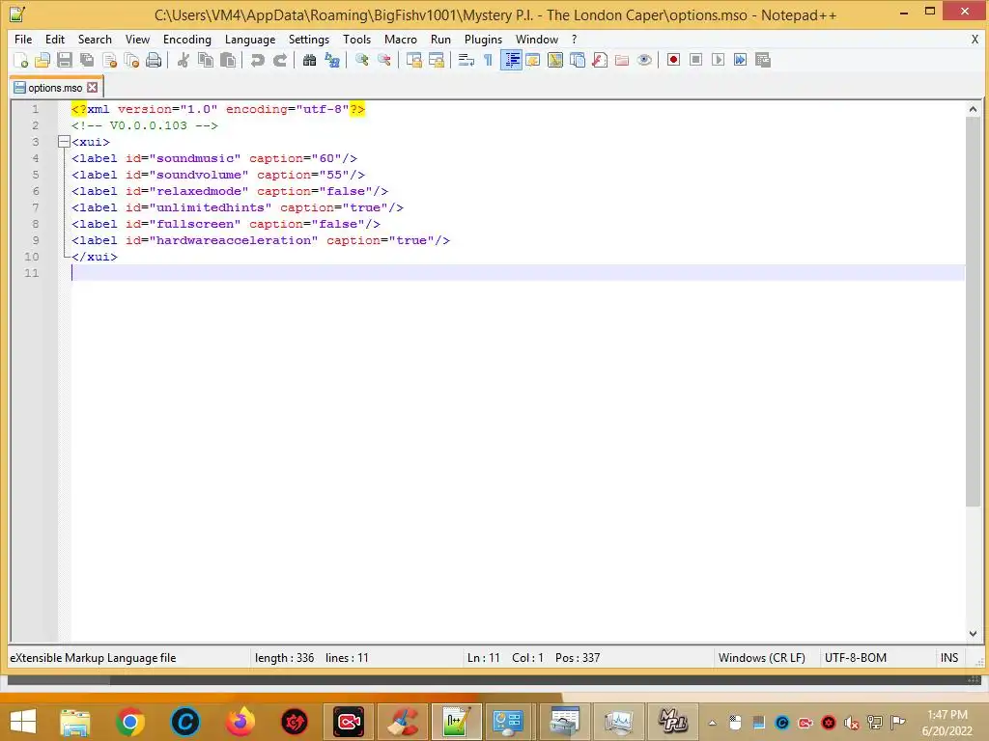This screenshot has height=741, width=989.
Task: Click the length : 336 status text
Action: tap(285, 658)
